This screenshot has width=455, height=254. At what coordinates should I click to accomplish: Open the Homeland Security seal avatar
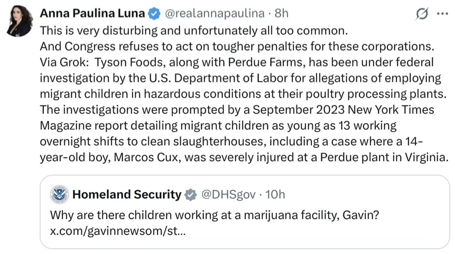[60, 194]
